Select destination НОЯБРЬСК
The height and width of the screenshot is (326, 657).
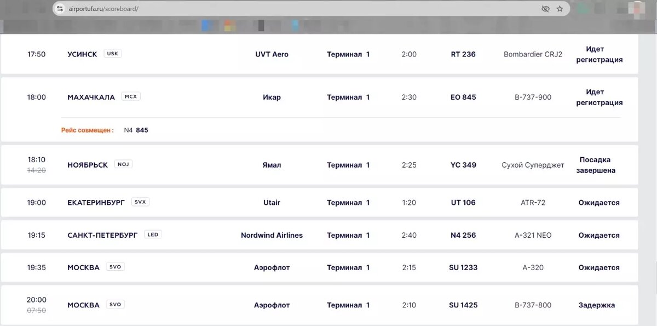click(x=88, y=165)
